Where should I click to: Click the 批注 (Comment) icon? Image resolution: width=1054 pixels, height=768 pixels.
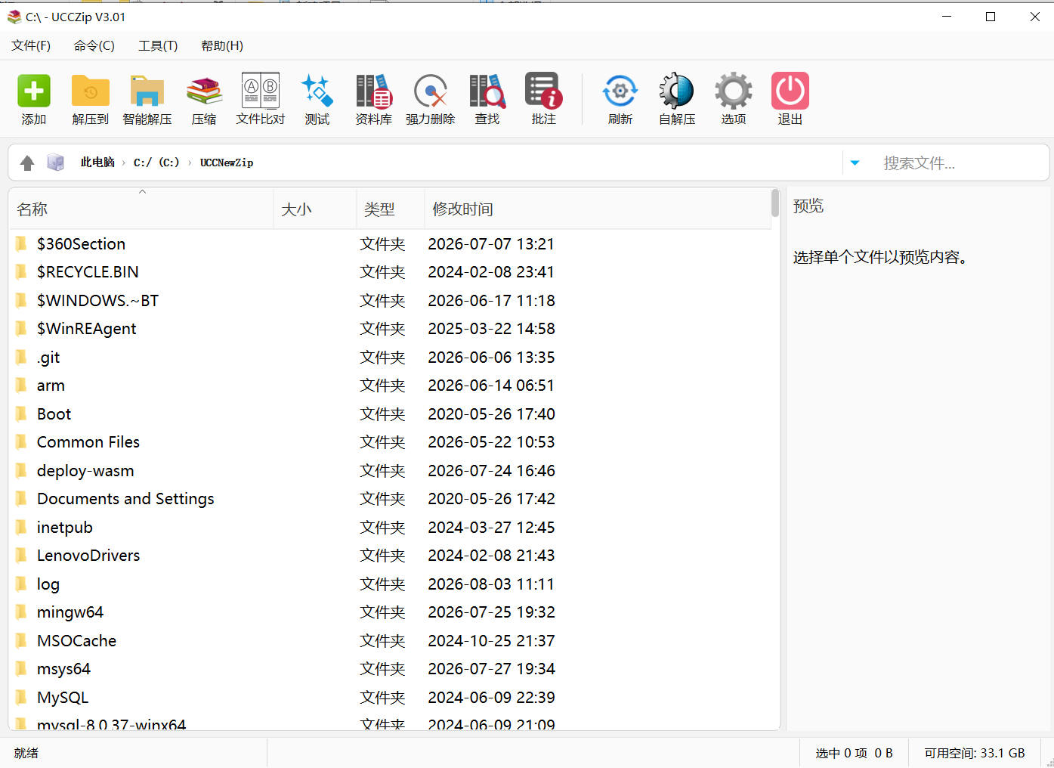(544, 98)
